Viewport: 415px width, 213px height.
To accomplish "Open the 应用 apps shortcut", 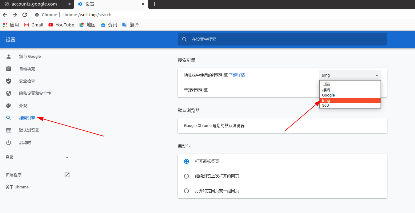I will point(11,25).
